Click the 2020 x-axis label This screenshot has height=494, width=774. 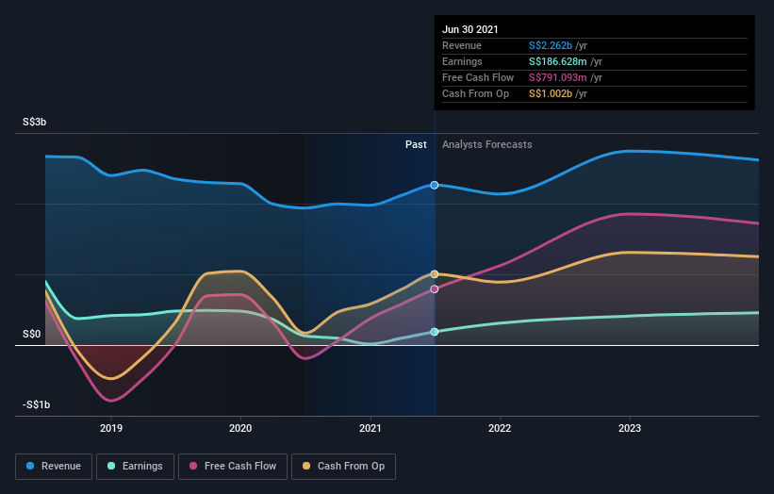(240, 428)
